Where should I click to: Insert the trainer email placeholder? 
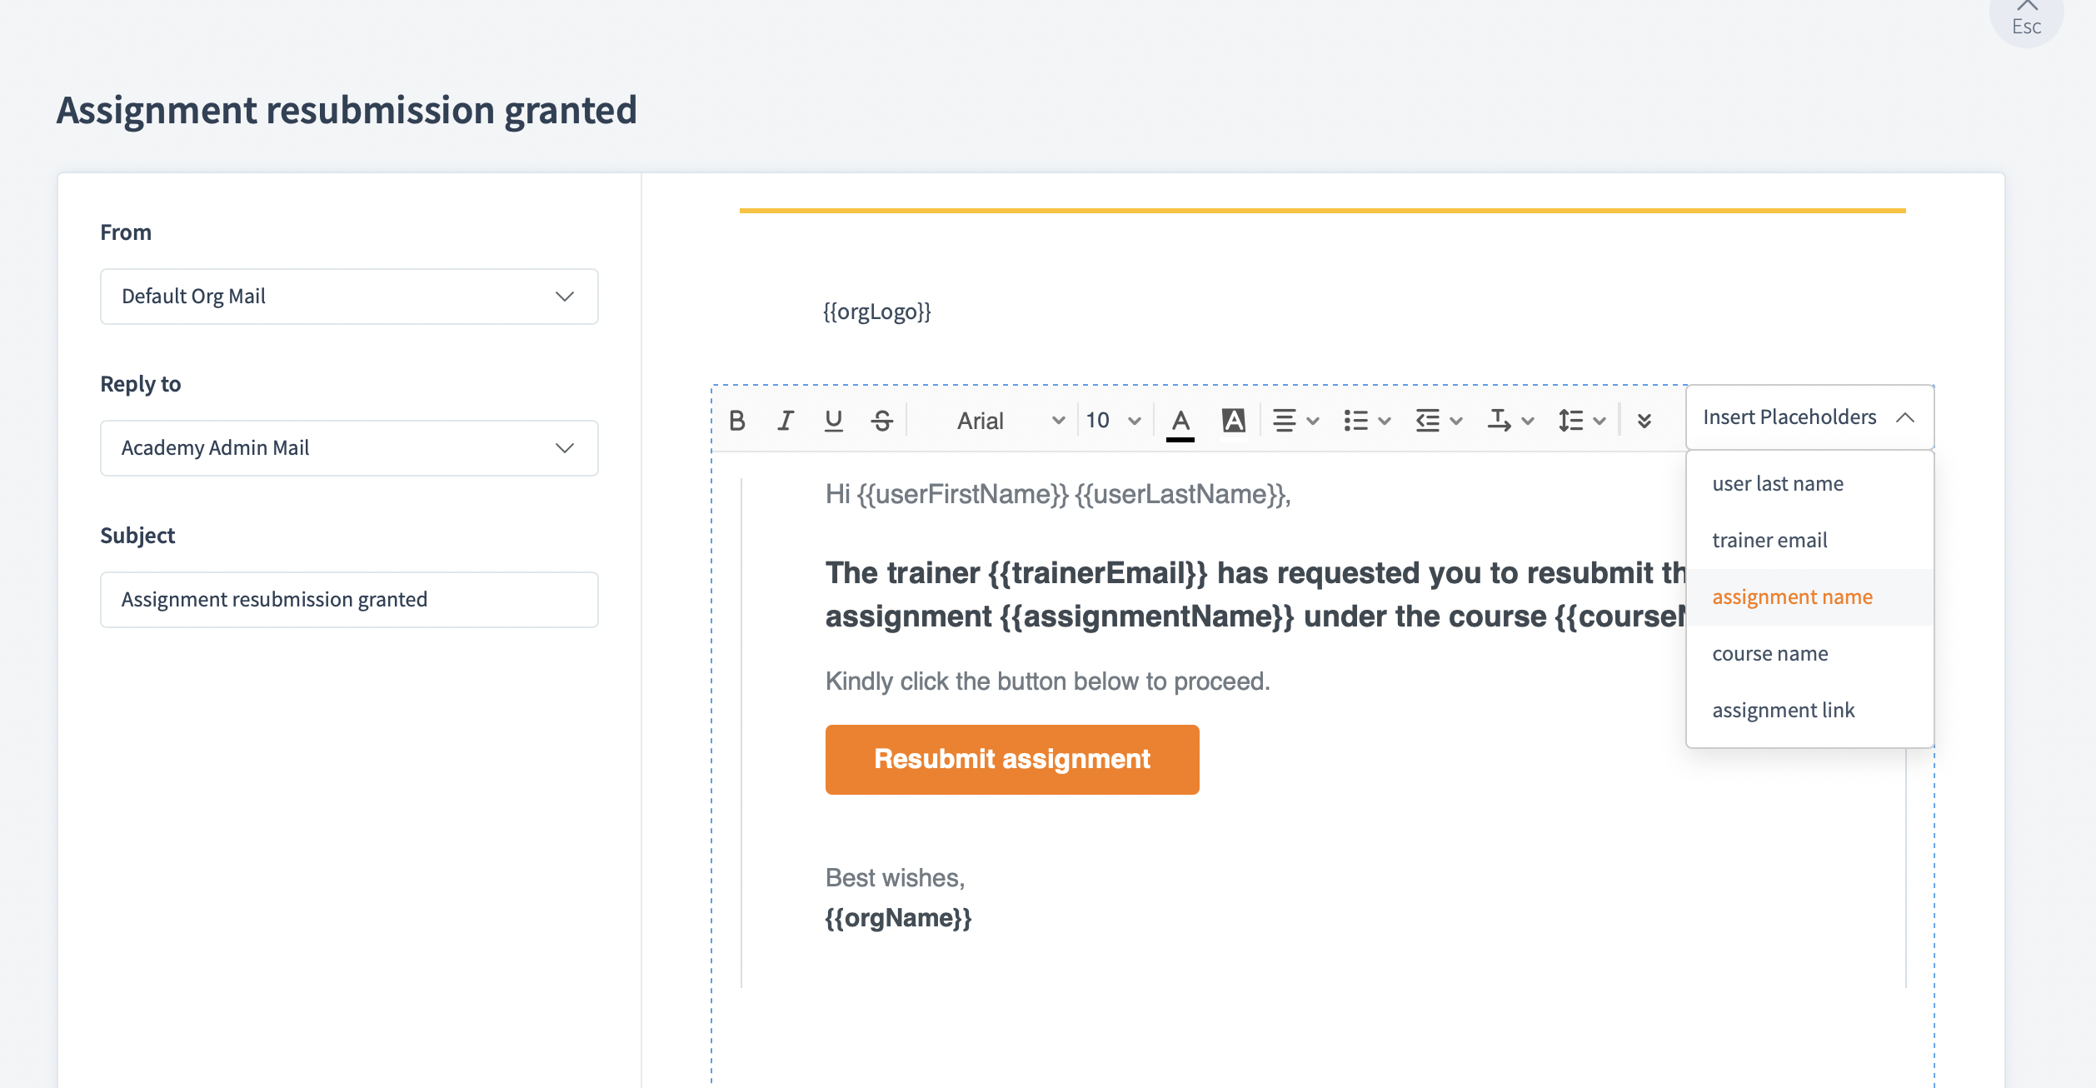tap(1769, 541)
